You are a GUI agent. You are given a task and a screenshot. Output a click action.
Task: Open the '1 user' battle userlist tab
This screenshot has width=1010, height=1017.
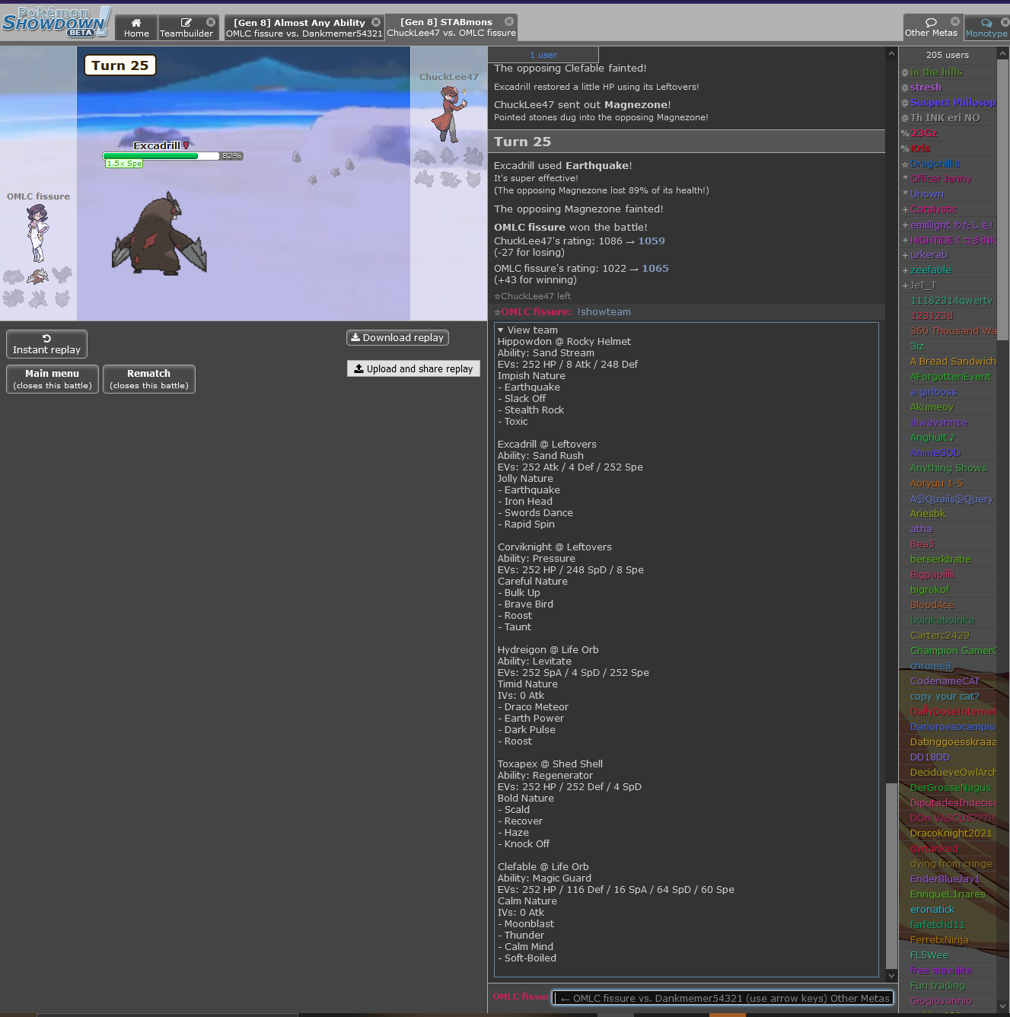pyautogui.click(x=543, y=55)
